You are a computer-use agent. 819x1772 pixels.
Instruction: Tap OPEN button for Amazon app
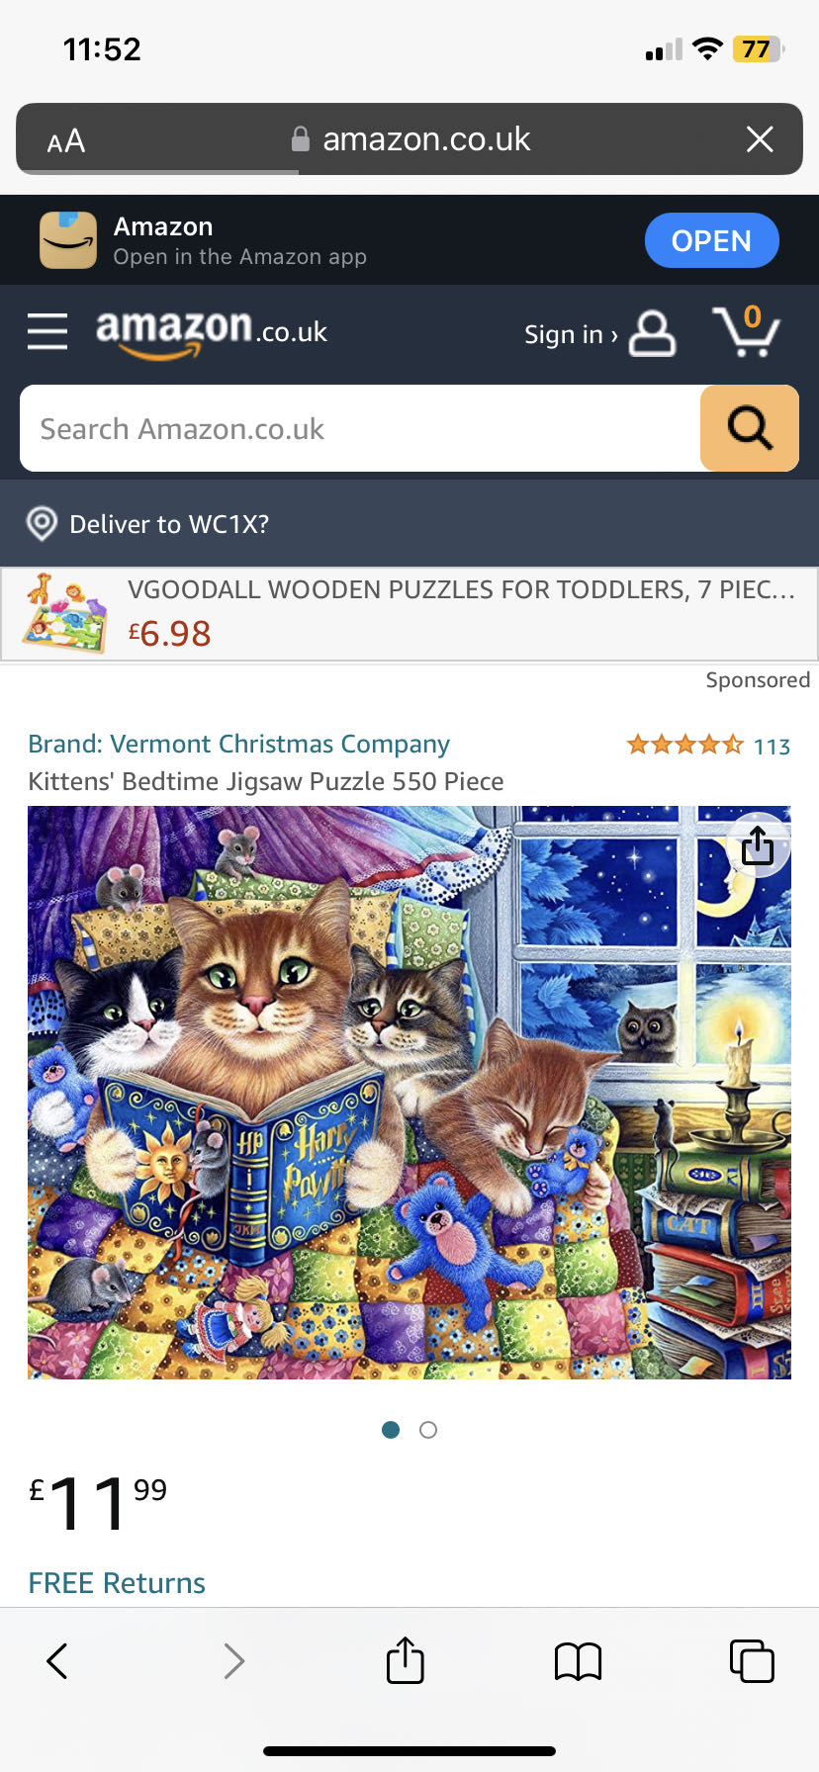pos(711,240)
